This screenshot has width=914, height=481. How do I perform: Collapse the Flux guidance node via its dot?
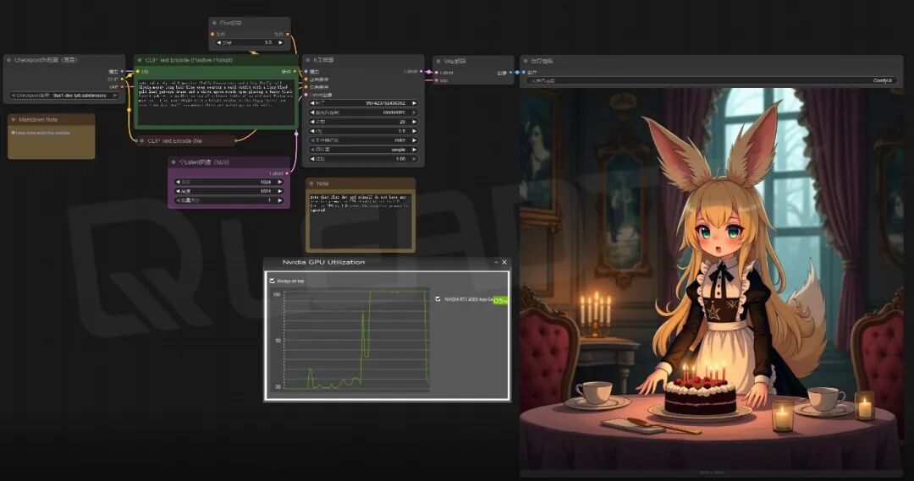[x=214, y=23]
